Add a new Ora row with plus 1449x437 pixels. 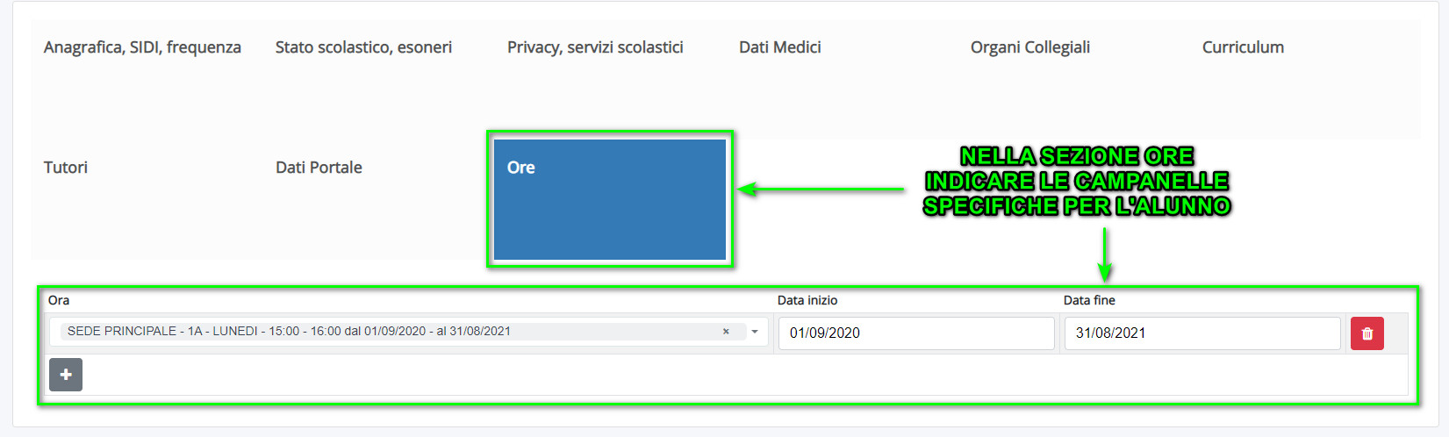coord(66,375)
